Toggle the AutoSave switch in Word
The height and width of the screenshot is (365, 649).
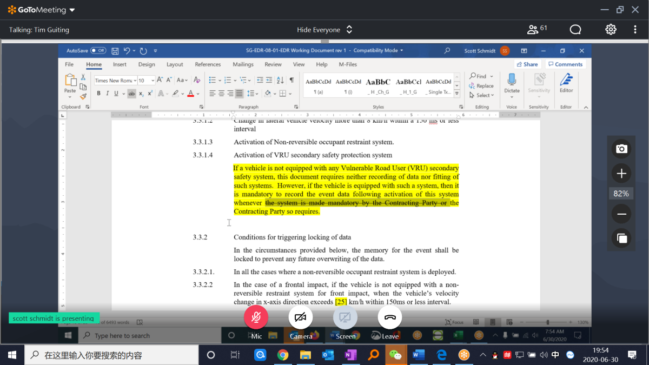coord(98,51)
